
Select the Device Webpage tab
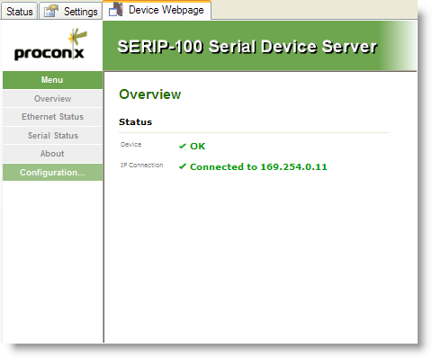point(157,10)
